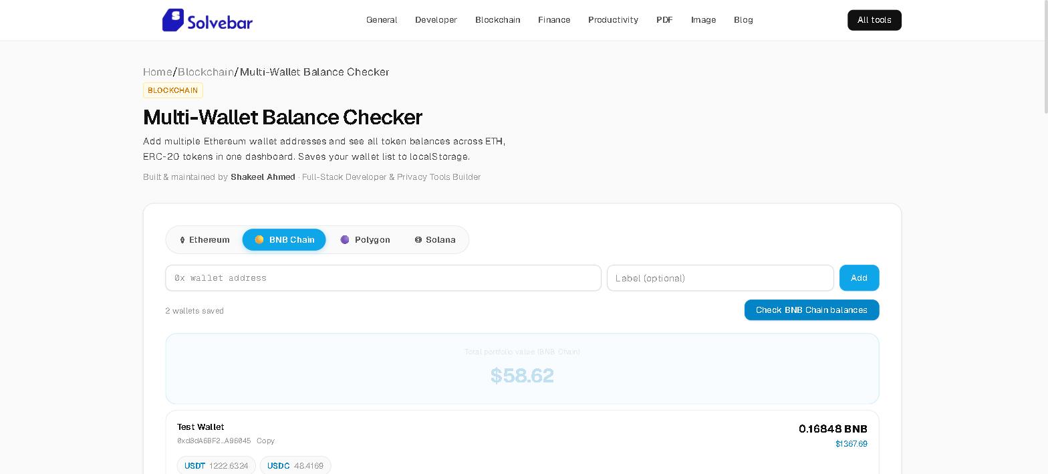
Task: Click the 0.16848 BNB balance
Action: pos(833,429)
